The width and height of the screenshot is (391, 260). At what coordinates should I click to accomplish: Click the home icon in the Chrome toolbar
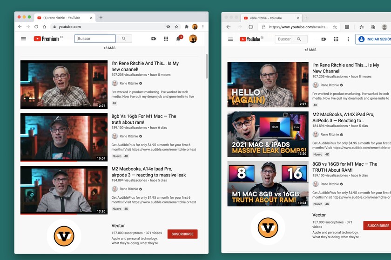coord(44,26)
